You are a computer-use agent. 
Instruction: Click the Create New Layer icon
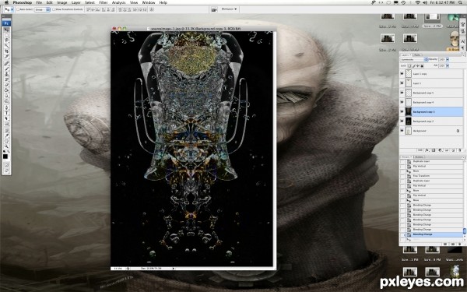[x=453, y=150]
